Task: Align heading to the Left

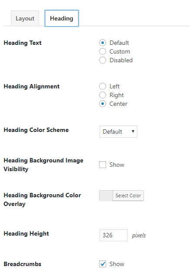Action: click(103, 86)
